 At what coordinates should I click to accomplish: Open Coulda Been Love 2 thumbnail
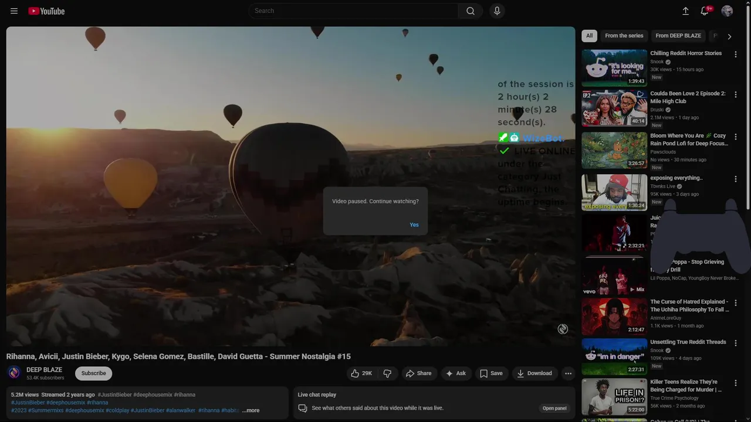(614, 108)
